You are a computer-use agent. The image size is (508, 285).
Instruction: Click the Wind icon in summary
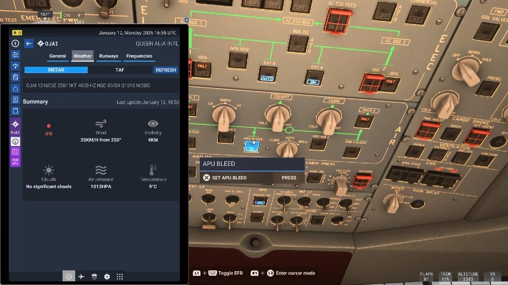[x=101, y=123]
